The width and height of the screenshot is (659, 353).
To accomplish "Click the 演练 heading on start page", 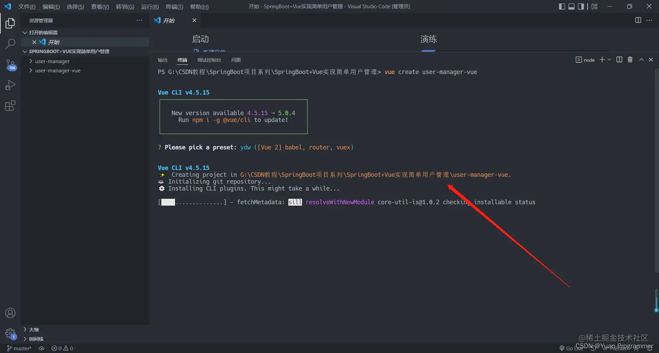I will pyautogui.click(x=429, y=39).
